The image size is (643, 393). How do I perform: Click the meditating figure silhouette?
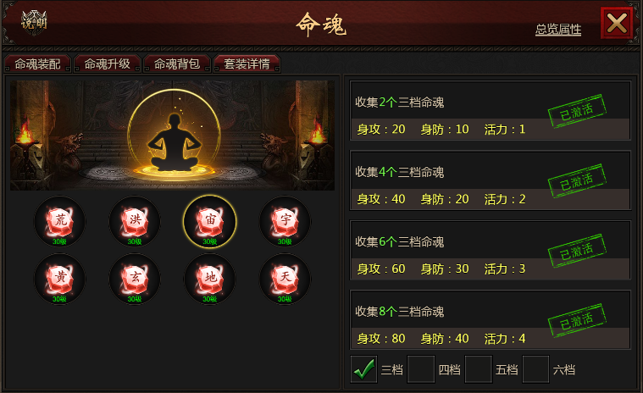point(175,141)
